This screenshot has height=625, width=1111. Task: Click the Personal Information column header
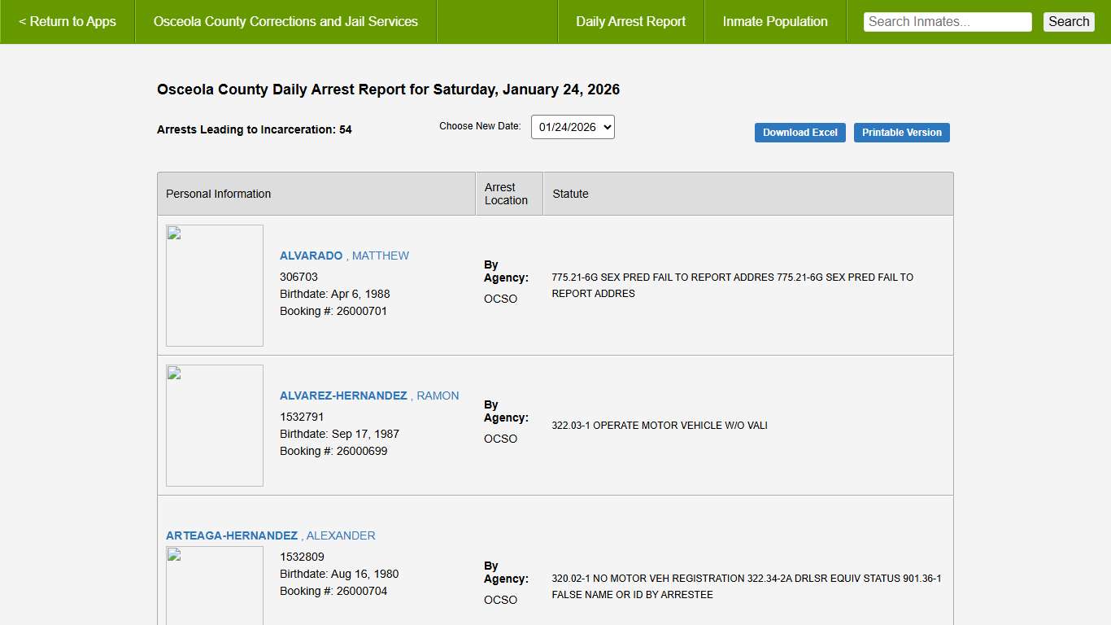pos(218,194)
